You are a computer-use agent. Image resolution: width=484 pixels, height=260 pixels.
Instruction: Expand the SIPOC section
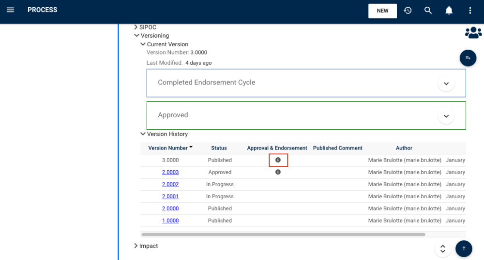[x=136, y=27]
